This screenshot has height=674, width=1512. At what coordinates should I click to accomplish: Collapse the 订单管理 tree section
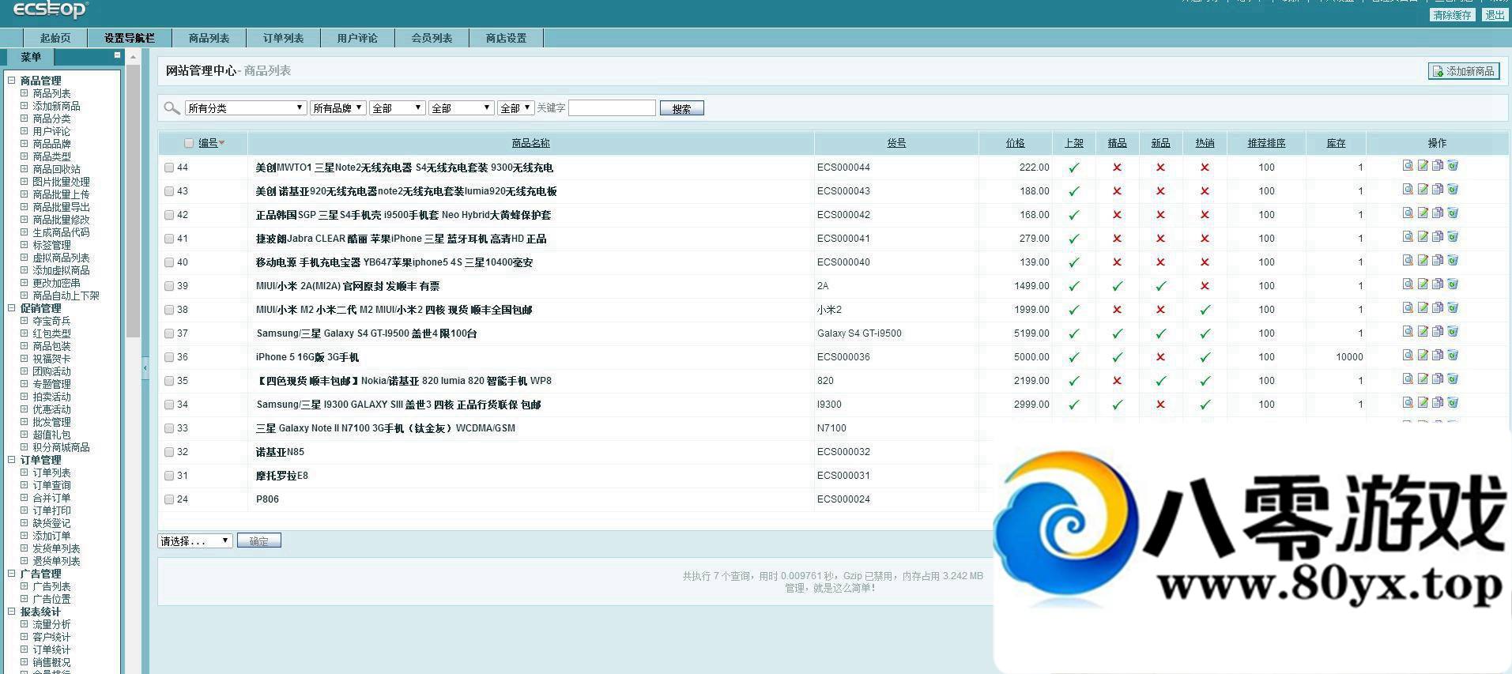coord(12,459)
